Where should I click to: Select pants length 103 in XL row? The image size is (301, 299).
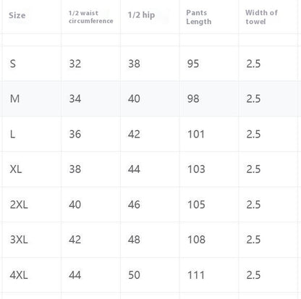(196, 169)
